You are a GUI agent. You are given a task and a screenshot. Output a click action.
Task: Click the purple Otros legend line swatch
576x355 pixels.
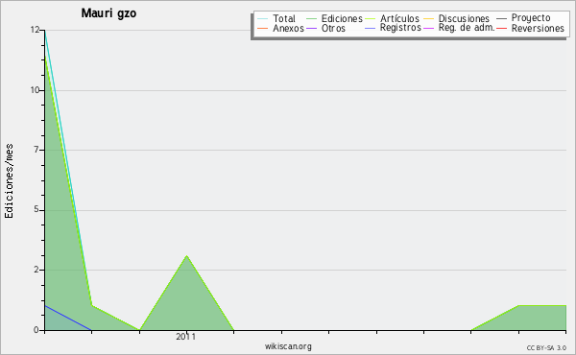click(311, 28)
